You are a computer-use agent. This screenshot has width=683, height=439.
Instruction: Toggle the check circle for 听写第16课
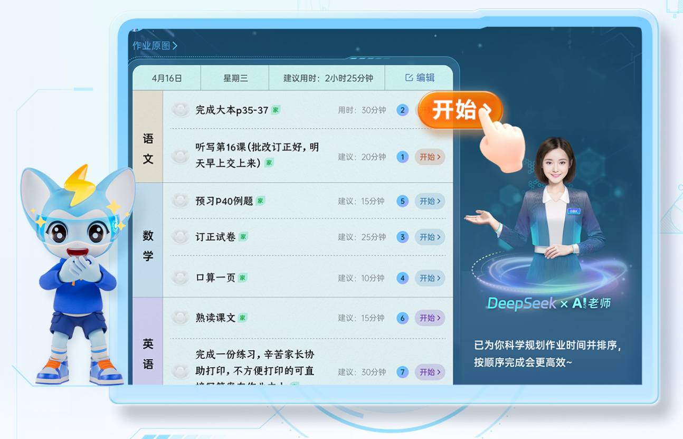pos(181,157)
